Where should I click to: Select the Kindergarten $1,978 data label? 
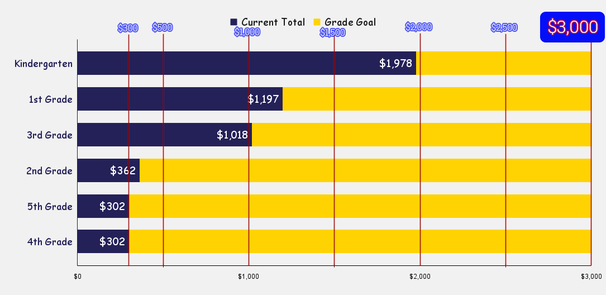tap(395, 63)
